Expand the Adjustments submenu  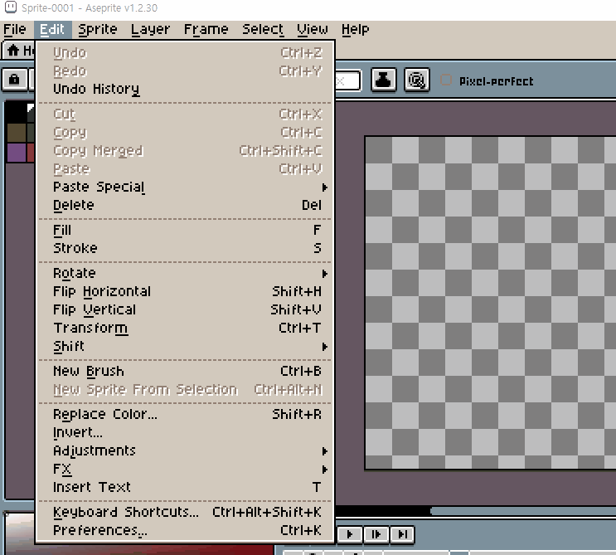185,450
